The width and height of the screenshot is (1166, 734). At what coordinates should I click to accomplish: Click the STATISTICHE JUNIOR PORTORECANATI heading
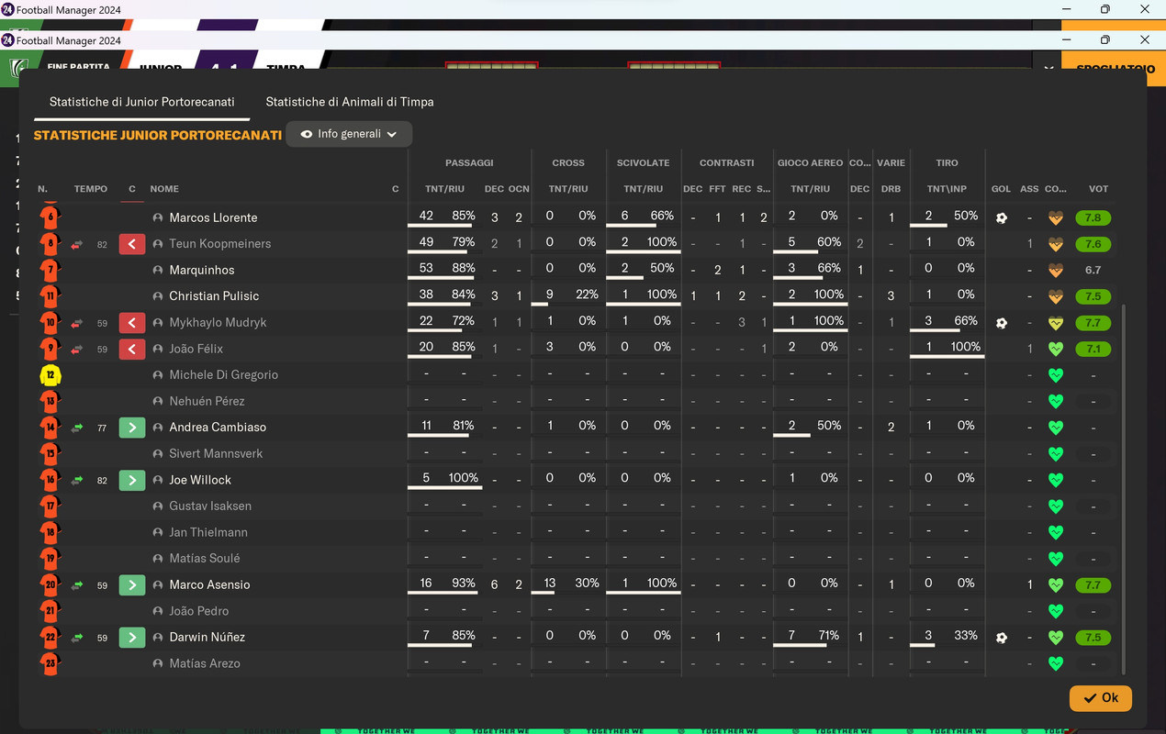[158, 135]
